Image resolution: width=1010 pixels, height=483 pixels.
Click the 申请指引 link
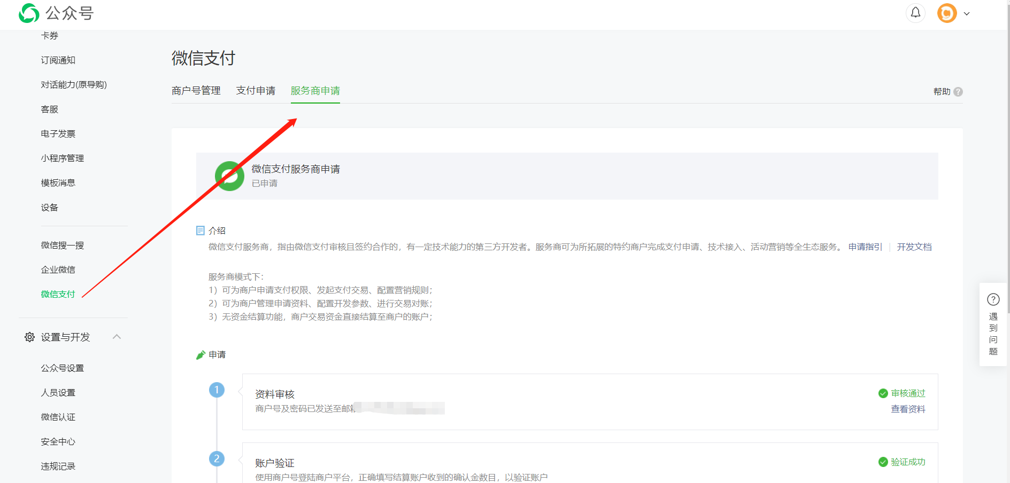click(865, 247)
